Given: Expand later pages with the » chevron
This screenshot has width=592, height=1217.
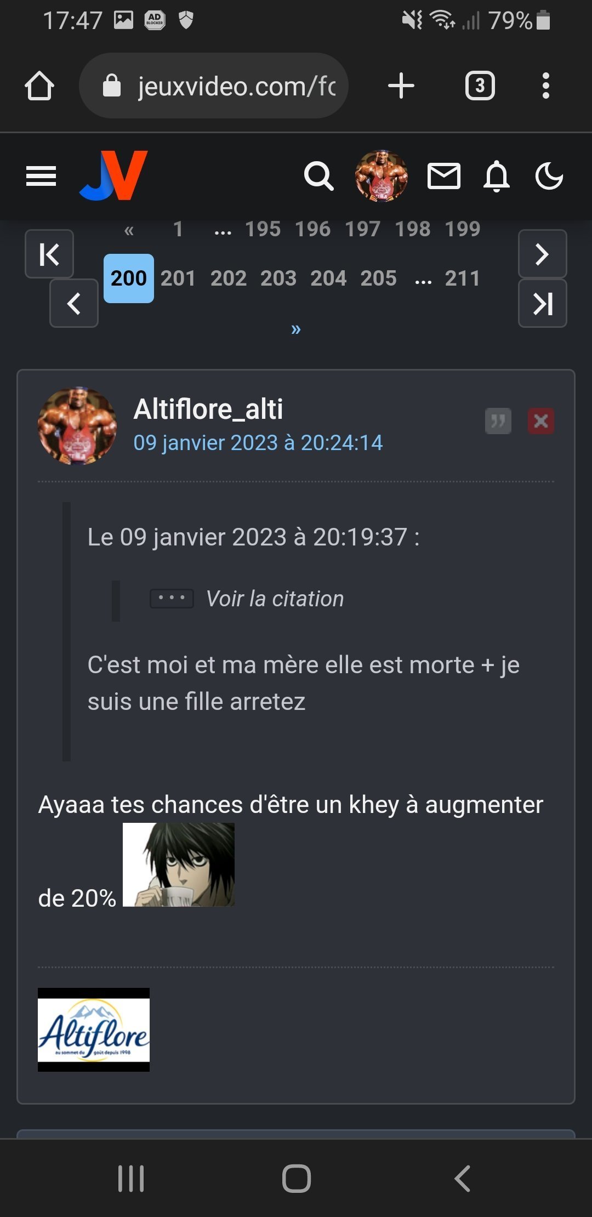Looking at the screenshot, I should [x=296, y=329].
